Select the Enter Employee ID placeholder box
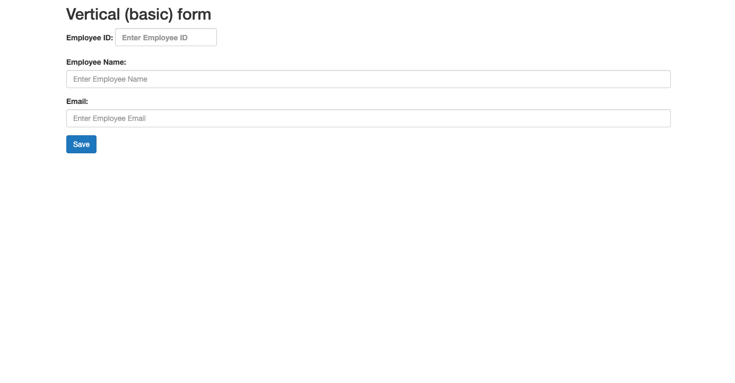 click(x=165, y=37)
